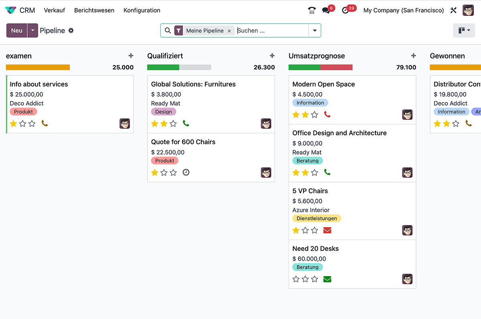Open the gear settings next to Pipeline title
The height and width of the screenshot is (319, 481).
click(x=71, y=30)
